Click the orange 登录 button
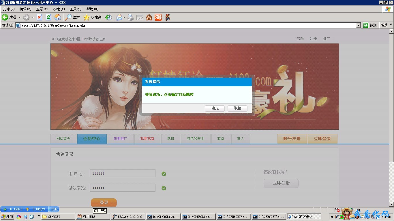Image resolution: width=394 pixels, height=221 pixels. (x=104, y=203)
